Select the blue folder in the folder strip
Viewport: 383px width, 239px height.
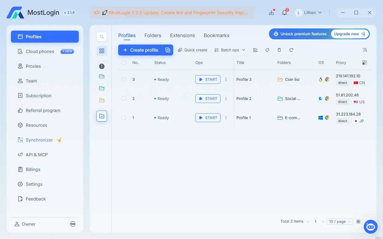point(101,76)
